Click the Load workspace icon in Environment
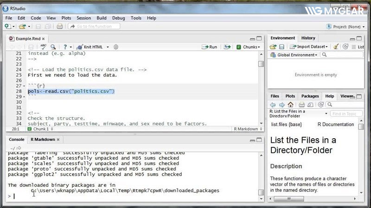Screen dimensions: 371x208 [x=273, y=47]
